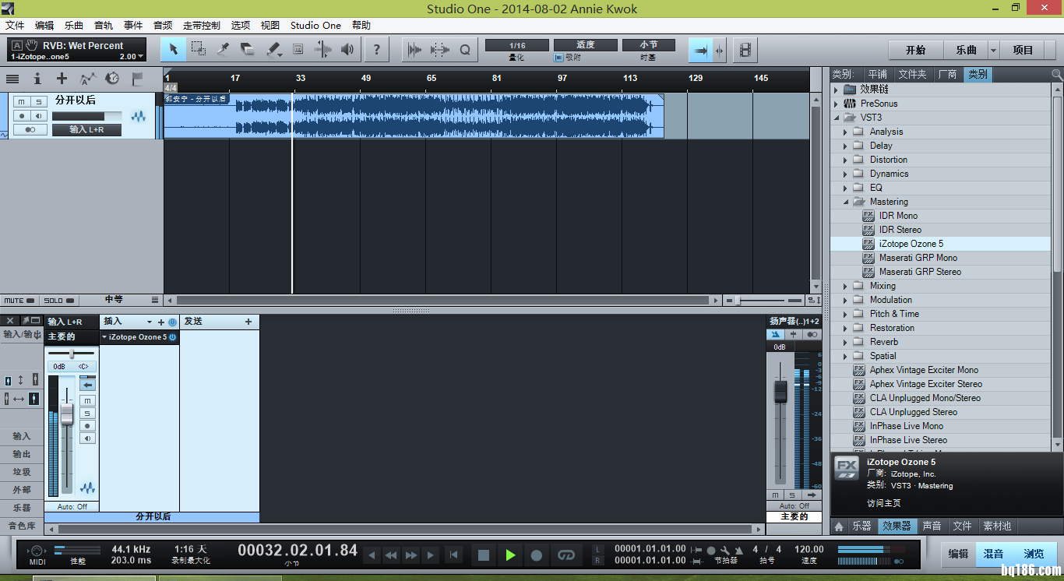The width and height of the screenshot is (1064, 581).
Task: Toggle monitor speaker on track header
Action: [x=38, y=116]
